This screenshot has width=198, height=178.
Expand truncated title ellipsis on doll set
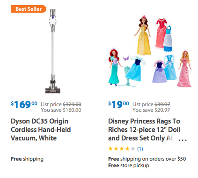pos(183,140)
